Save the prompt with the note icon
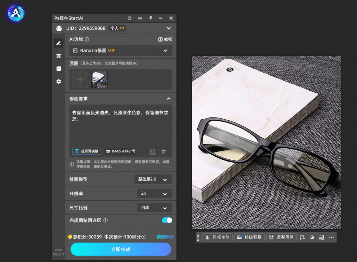Viewport: 357px width, 262px height. [153, 151]
